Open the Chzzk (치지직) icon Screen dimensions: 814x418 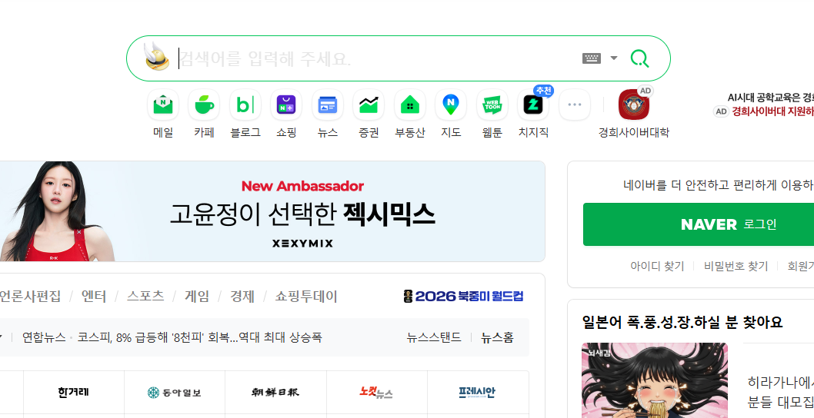(x=533, y=104)
